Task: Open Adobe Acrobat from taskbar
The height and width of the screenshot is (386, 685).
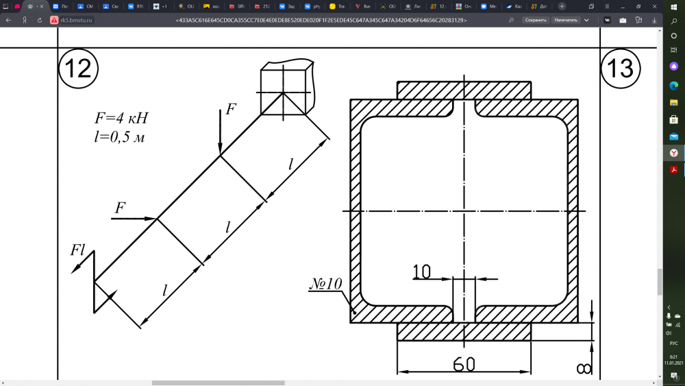Action: (674, 169)
